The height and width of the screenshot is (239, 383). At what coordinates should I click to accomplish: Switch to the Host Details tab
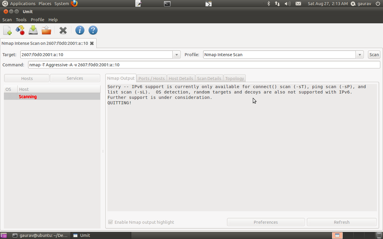[x=181, y=78]
